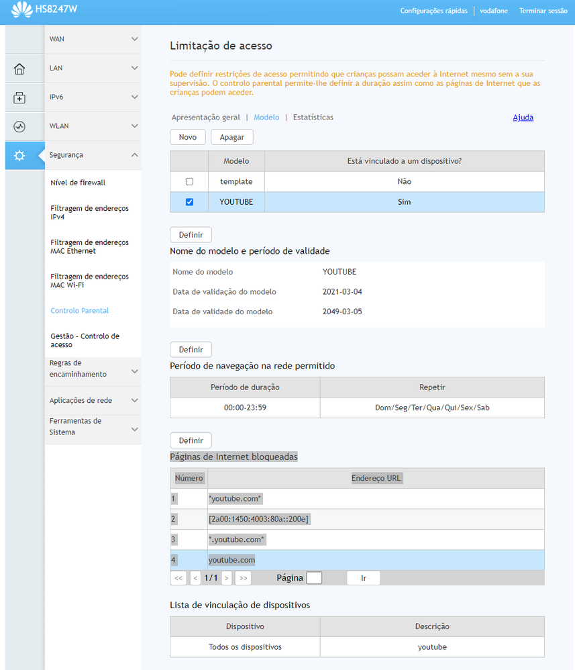The image size is (575, 670).
Task: Expand the WAN menu section
Action: click(93, 40)
